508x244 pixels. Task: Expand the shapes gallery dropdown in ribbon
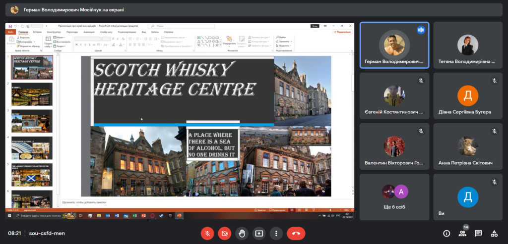click(x=220, y=46)
